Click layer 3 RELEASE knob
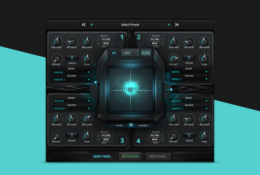 [87, 119]
